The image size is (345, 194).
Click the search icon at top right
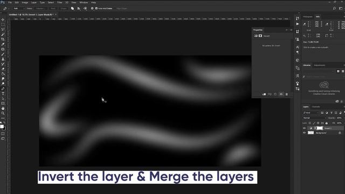[x=334, y=9]
